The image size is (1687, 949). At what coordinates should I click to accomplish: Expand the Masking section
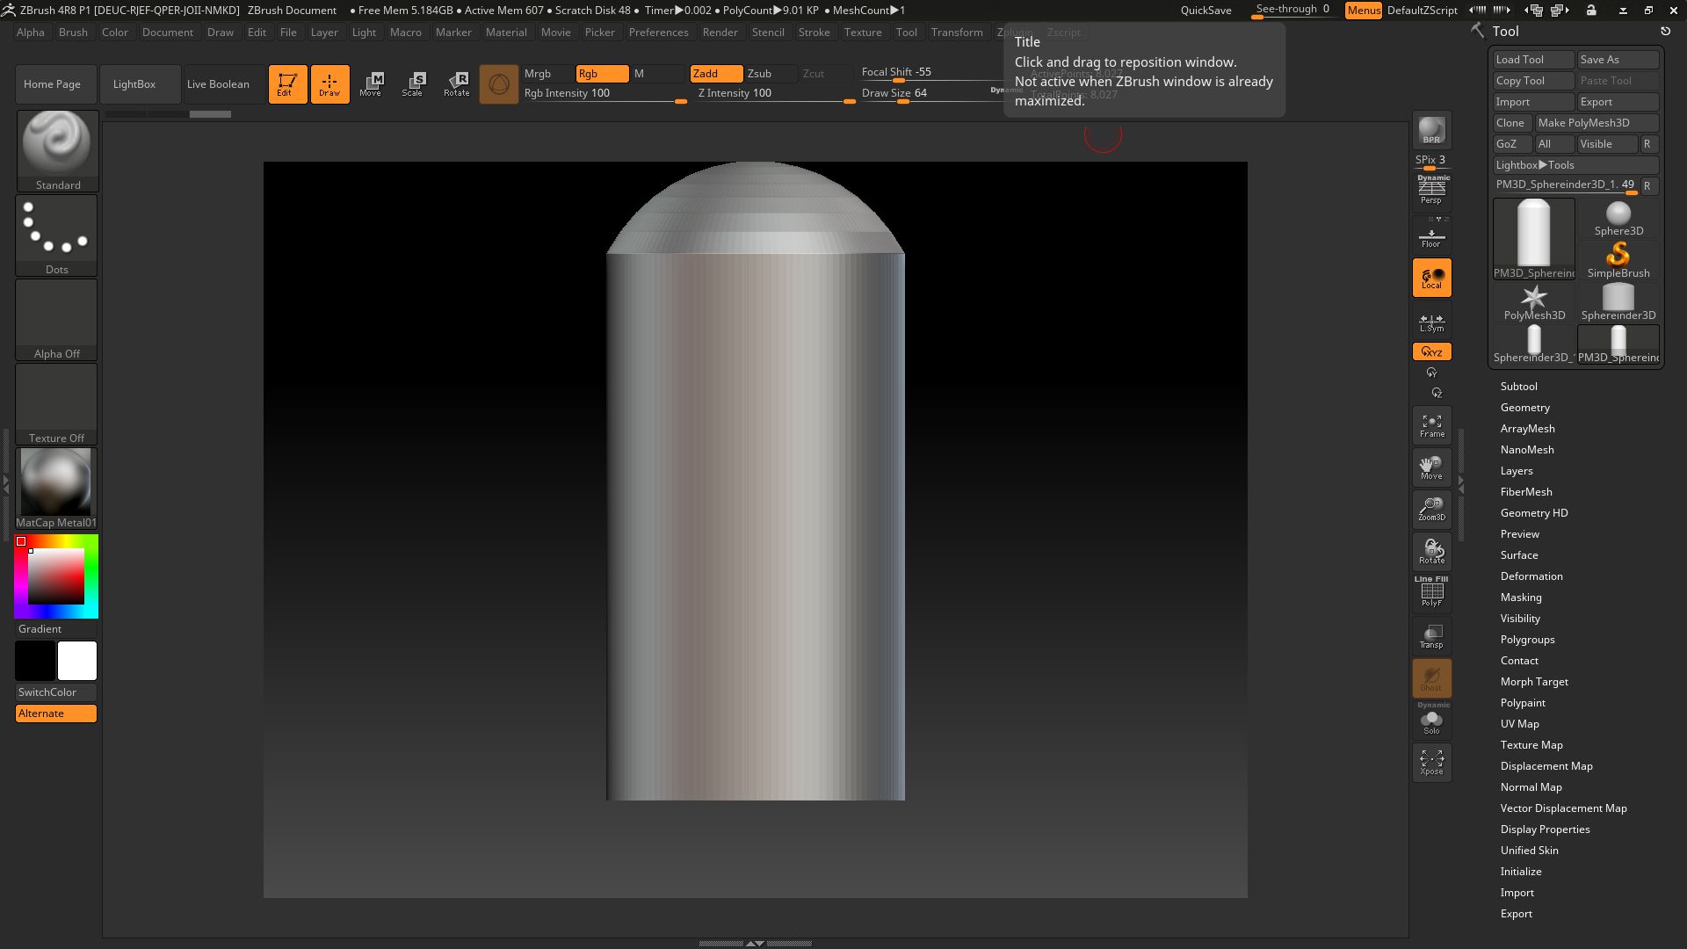click(x=1521, y=598)
